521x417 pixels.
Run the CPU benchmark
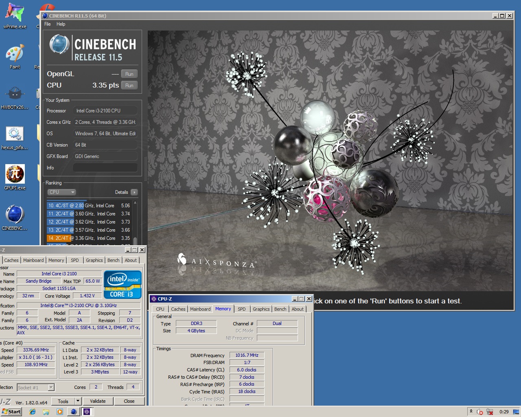tap(129, 86)
